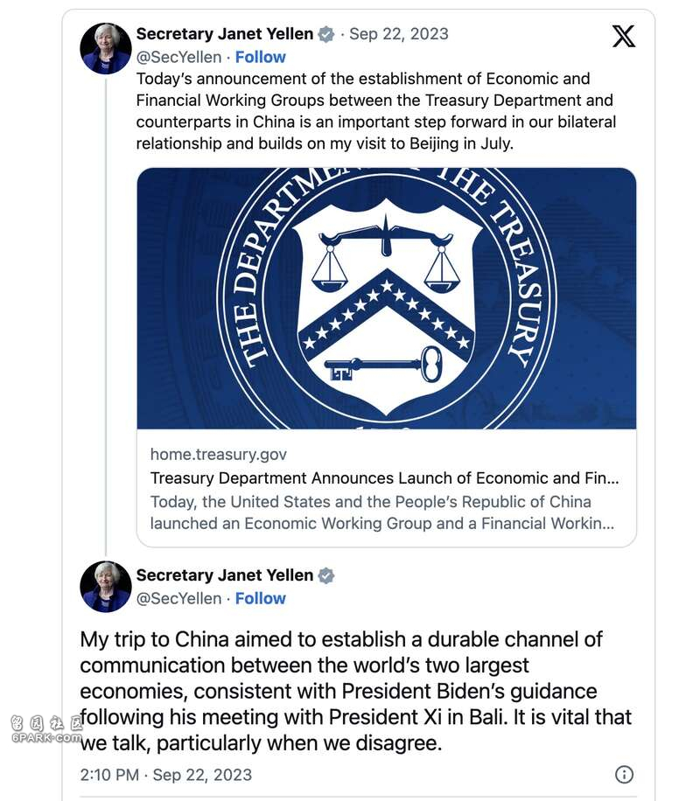Open the Treasury seal preview image

[386, 297]
